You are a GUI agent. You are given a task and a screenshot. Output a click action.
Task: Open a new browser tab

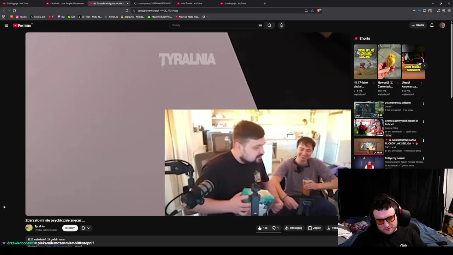coord(265,4)
